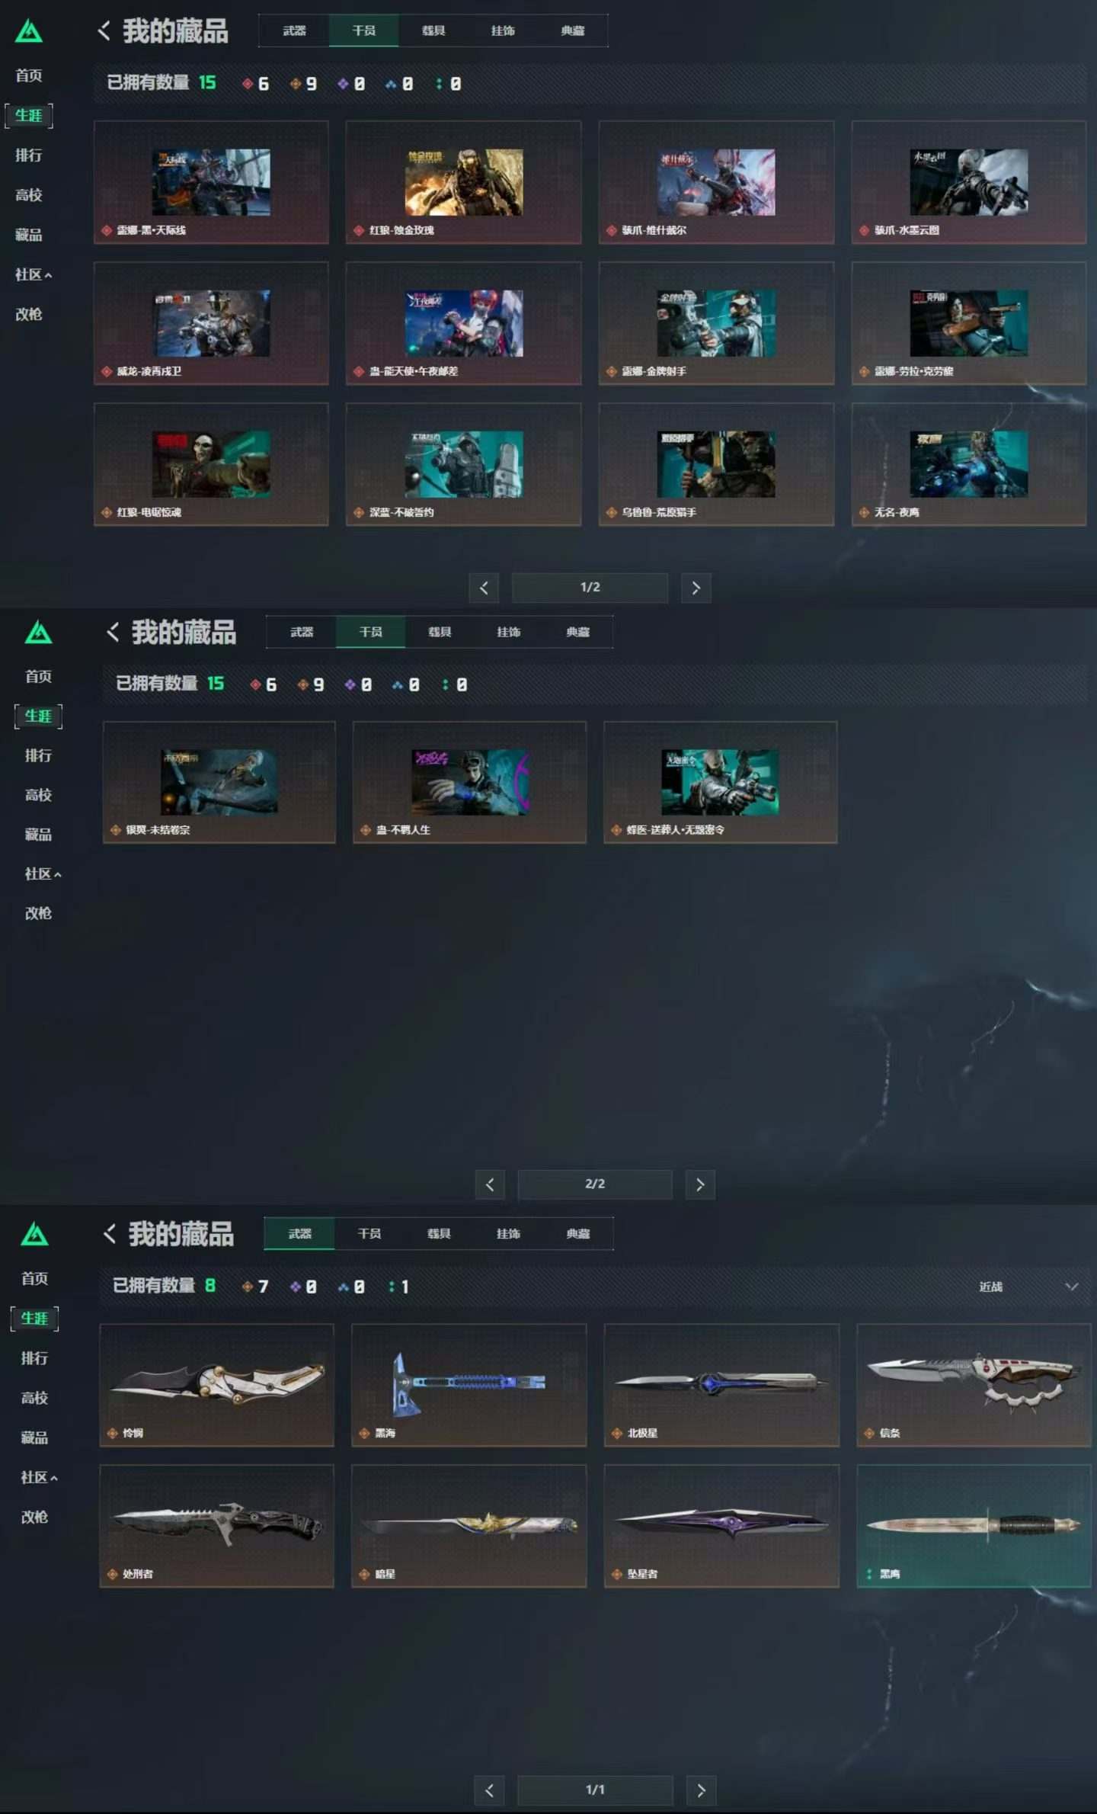Expand 社区 menu in the 近战 weapons view

click(39, 1477)
